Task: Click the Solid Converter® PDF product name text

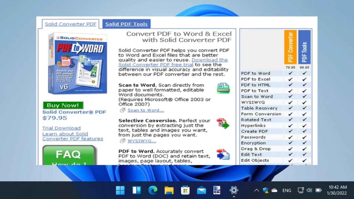Action: pyautogui.click(x=74, y=112)
